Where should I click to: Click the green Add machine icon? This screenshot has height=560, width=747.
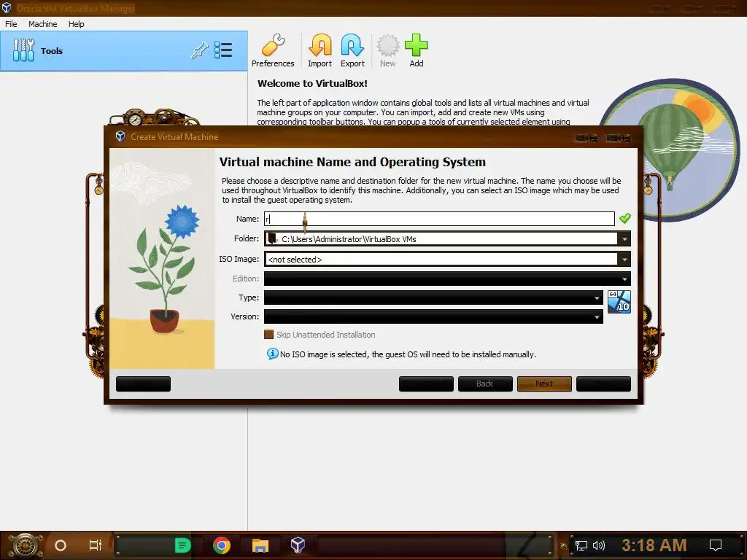coord(417,50)
